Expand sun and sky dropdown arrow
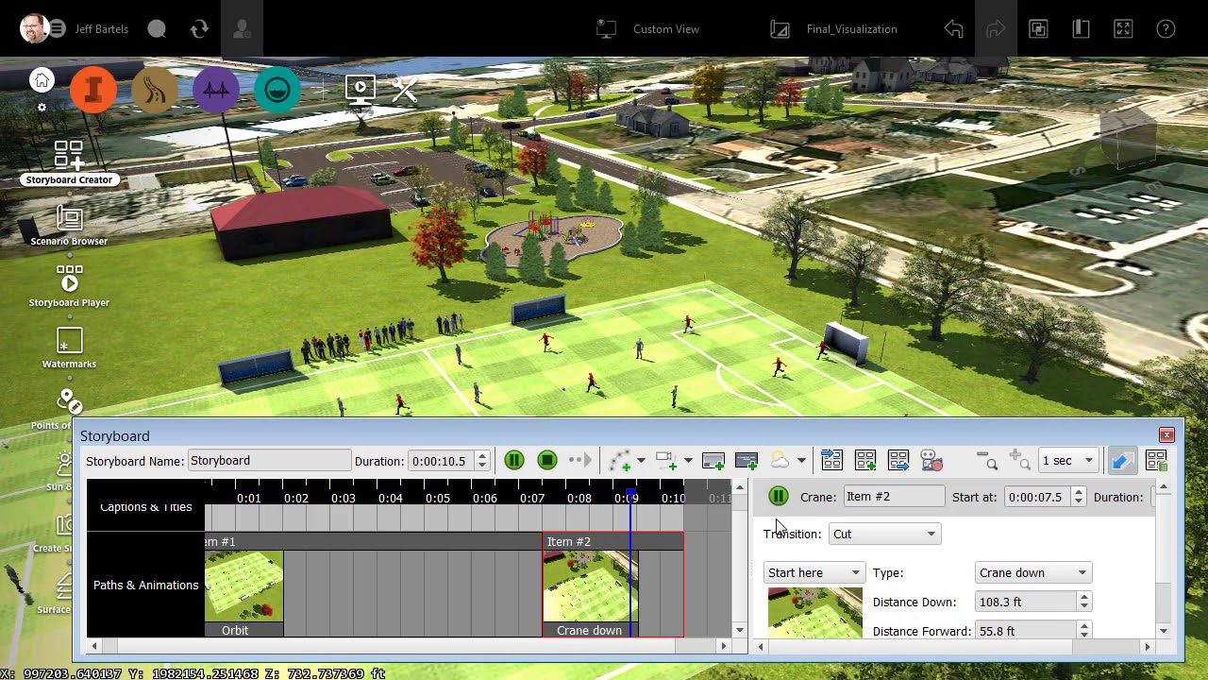1208x680 pixels. point(801,461)
